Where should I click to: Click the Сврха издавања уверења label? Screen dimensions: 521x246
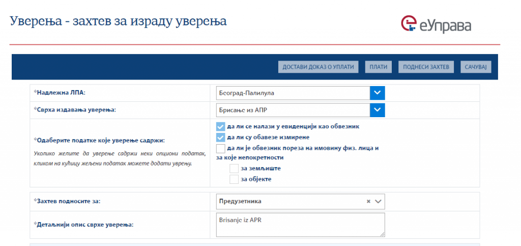(75, 110)
